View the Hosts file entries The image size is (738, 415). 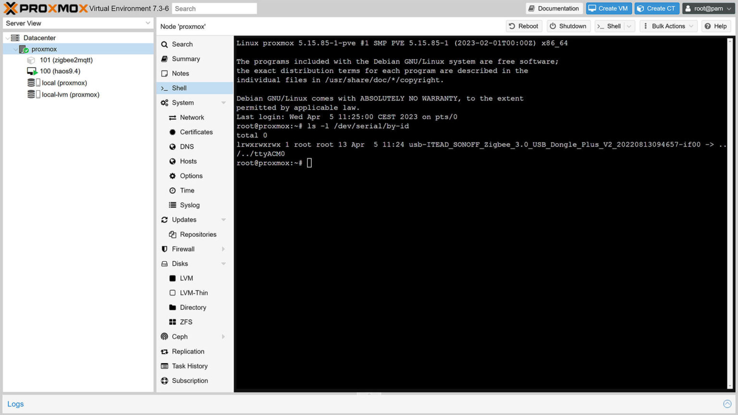pyautogui.click(x=188, y=161)
